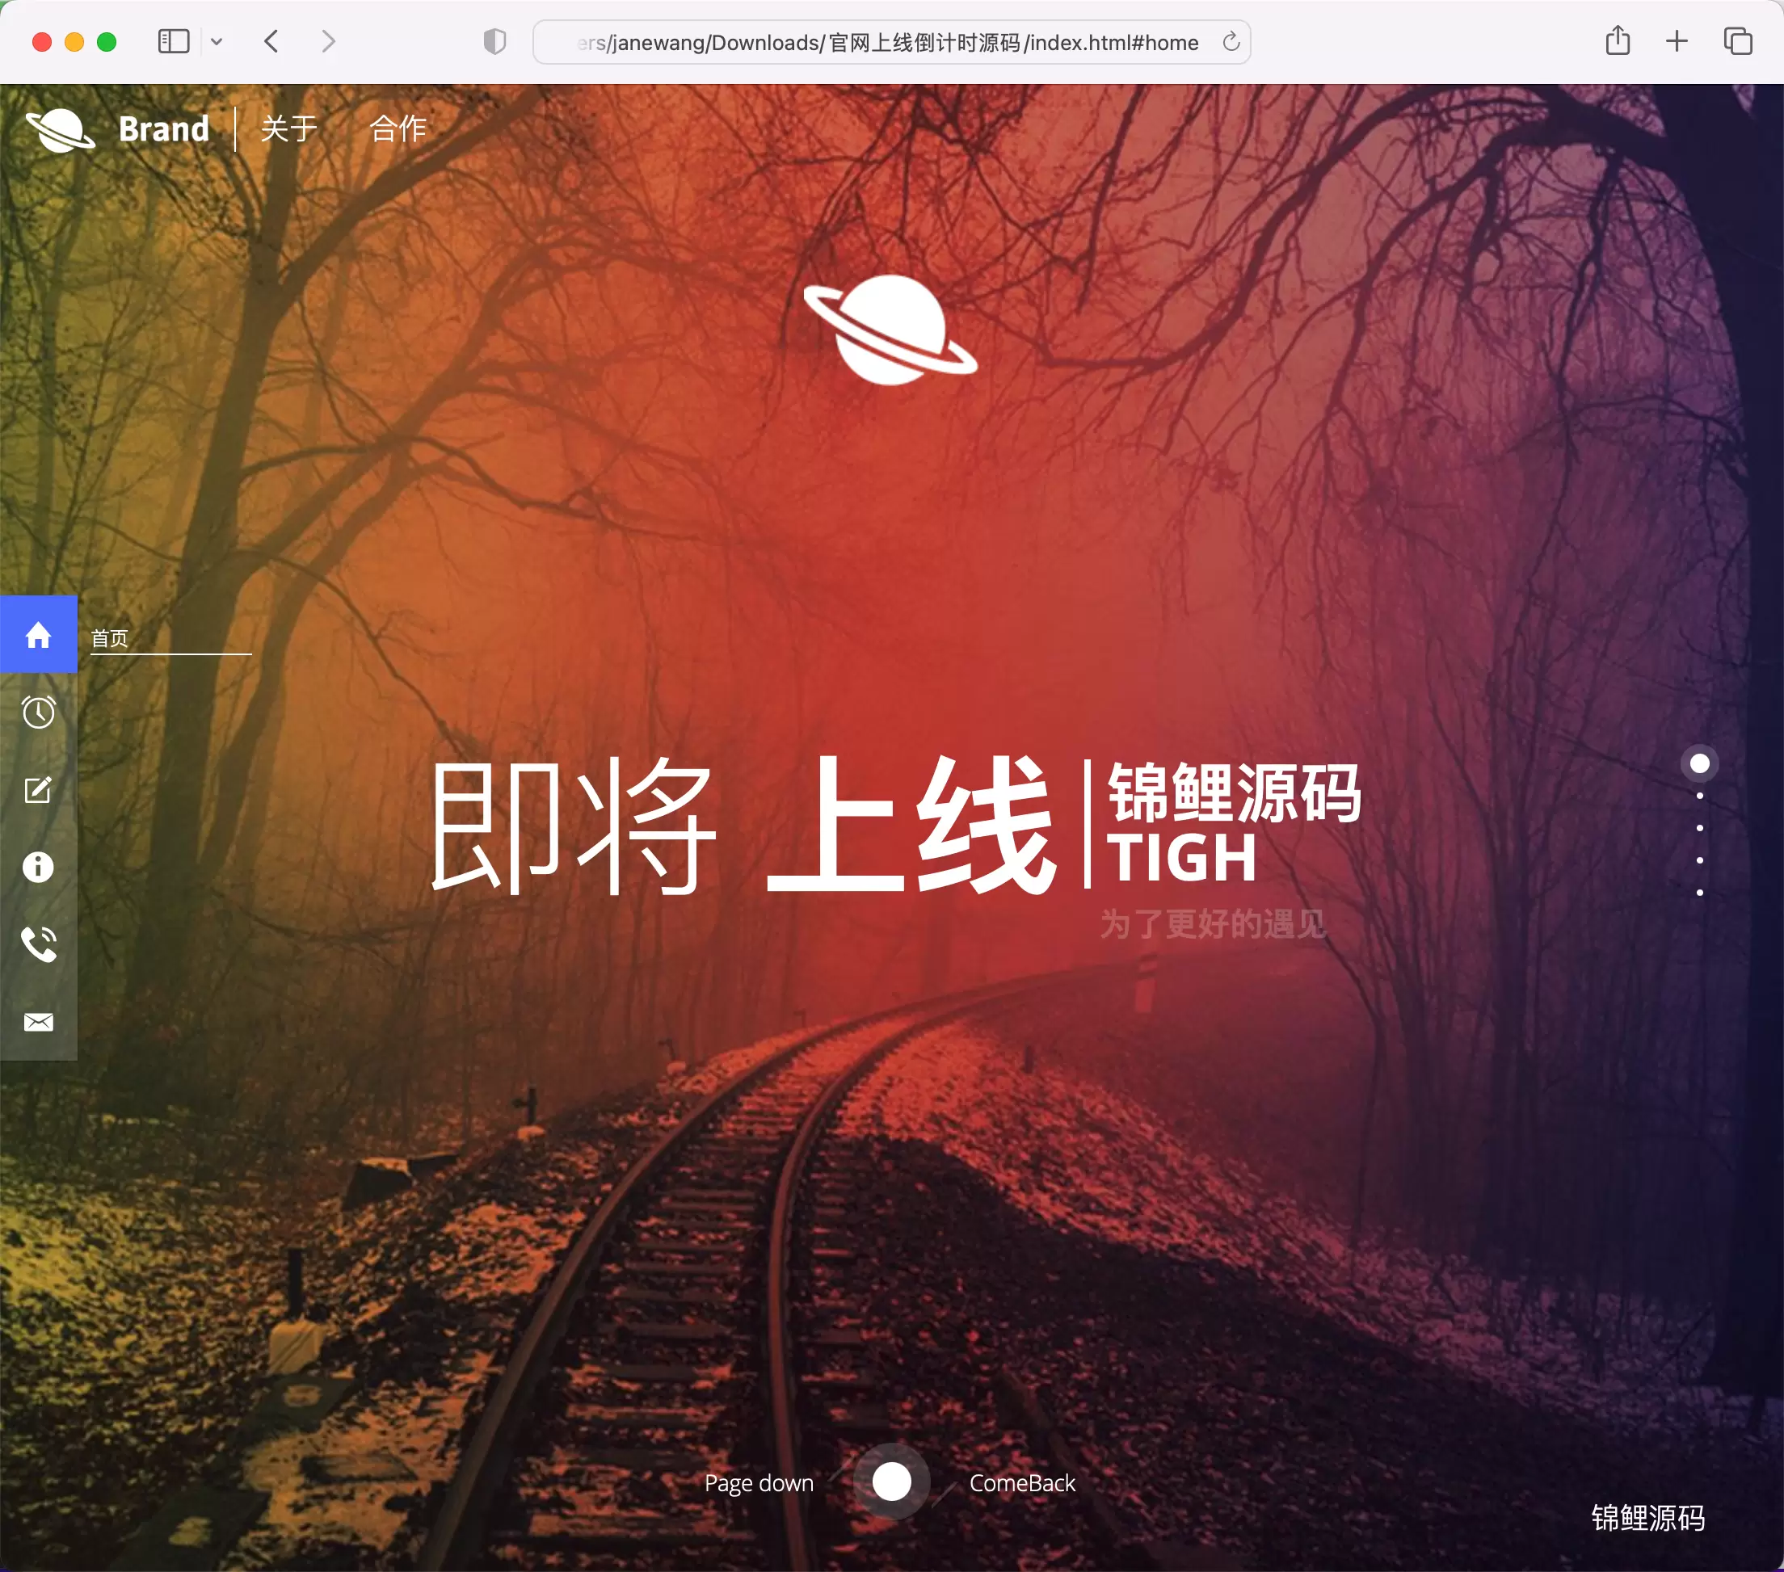Expand the right vertical dot navigation menu
Image resolution: width=1784 pixels, height=1572 pixels.
(x=1701, y=762)
